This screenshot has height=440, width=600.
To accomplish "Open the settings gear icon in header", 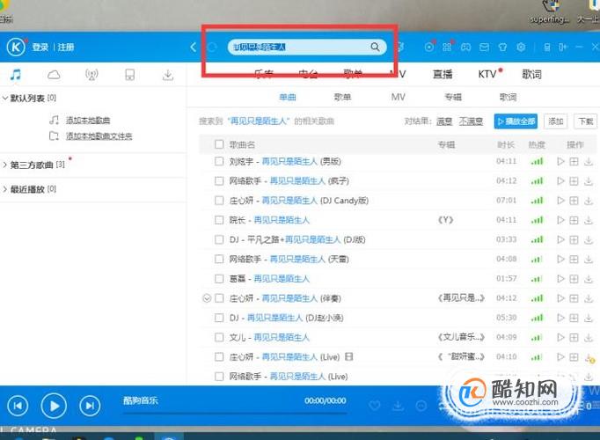I will 521,47.
